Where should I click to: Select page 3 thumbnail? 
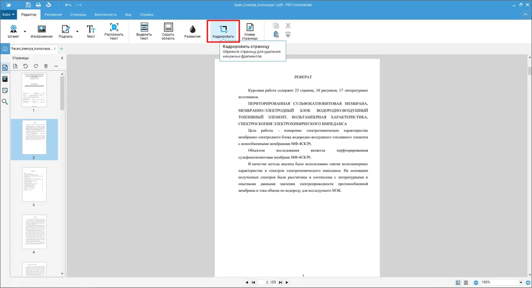click(34, 185)
